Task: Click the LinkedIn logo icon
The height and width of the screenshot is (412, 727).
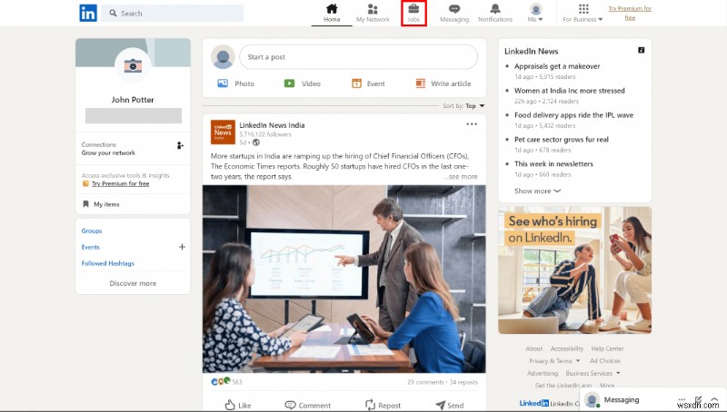Action: click(87, 13)
